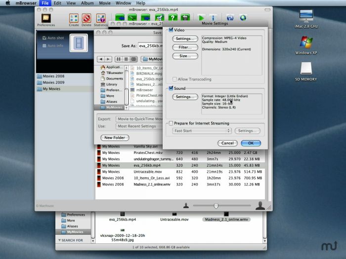Select the Untraceable.mov list row

pos(180,172)
